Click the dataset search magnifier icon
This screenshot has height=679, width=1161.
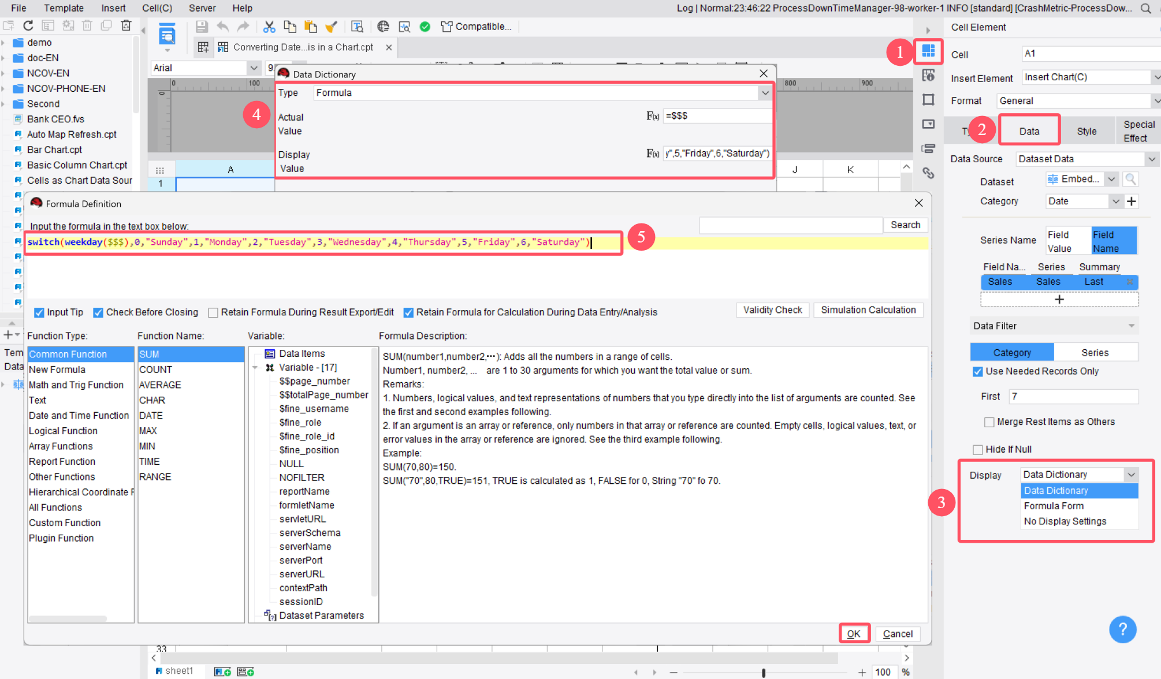pyautogui.click(x=1130, y=180)
